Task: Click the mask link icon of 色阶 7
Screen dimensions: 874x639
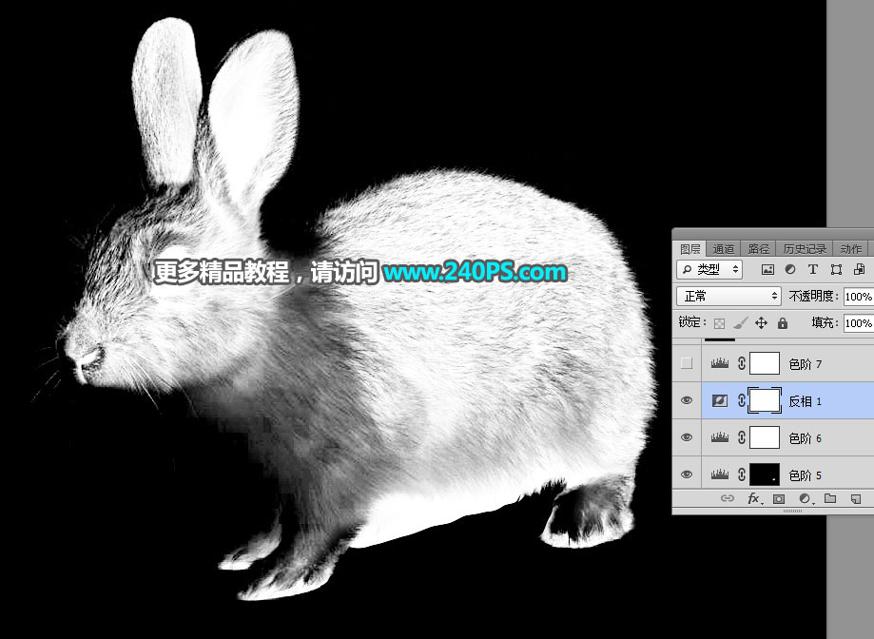Action: [x=742, y=363]
